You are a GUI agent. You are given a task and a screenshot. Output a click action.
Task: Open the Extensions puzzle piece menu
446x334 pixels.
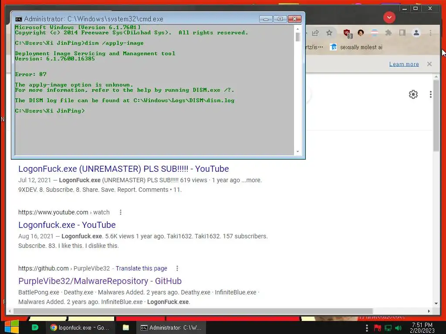pos(388,33)
